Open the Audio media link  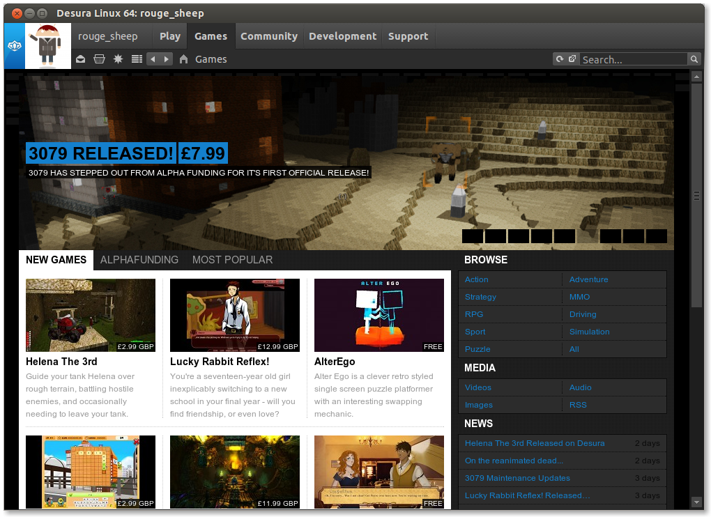click(x=581, y=387)
